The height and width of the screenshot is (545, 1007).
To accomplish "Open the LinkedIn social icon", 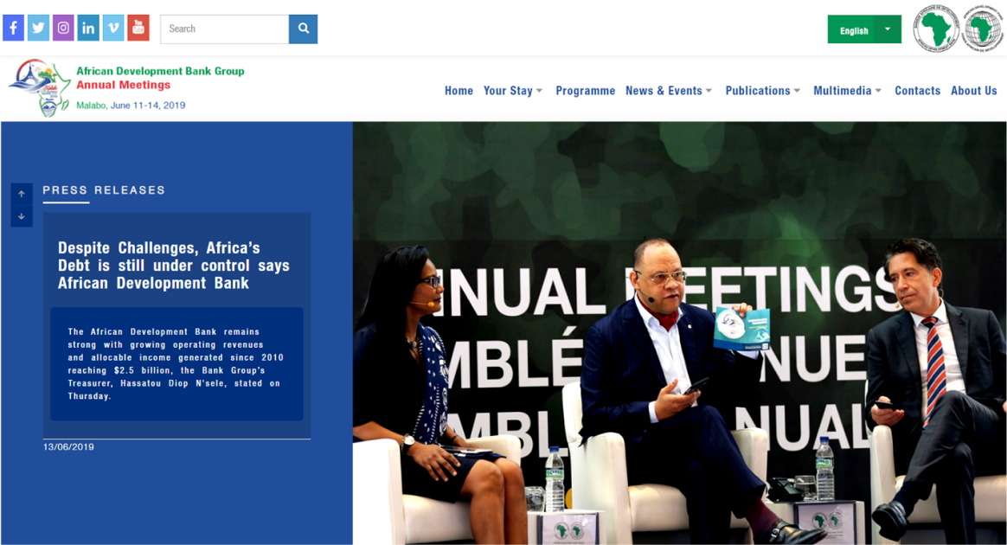I will point(88,29).
